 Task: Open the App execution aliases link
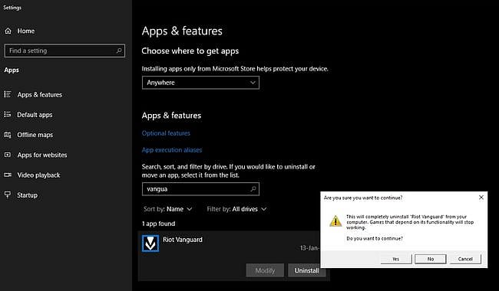[172, 150]
